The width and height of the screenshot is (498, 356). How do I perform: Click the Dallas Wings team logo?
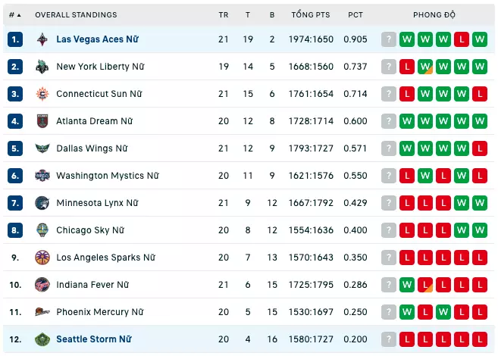click(42, 148)
